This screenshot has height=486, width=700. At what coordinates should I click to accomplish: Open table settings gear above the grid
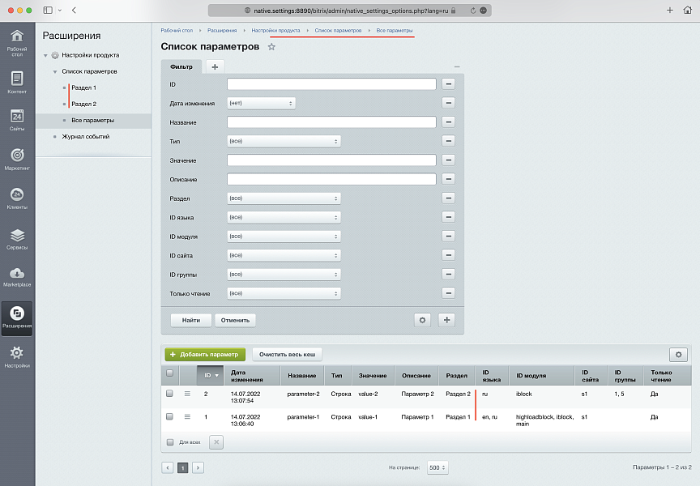click(x=680, y=355)
